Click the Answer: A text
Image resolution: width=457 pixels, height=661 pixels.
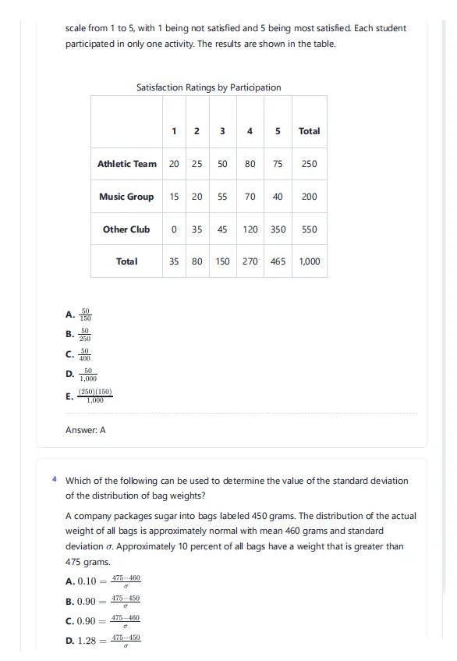(x=86, y=430)
